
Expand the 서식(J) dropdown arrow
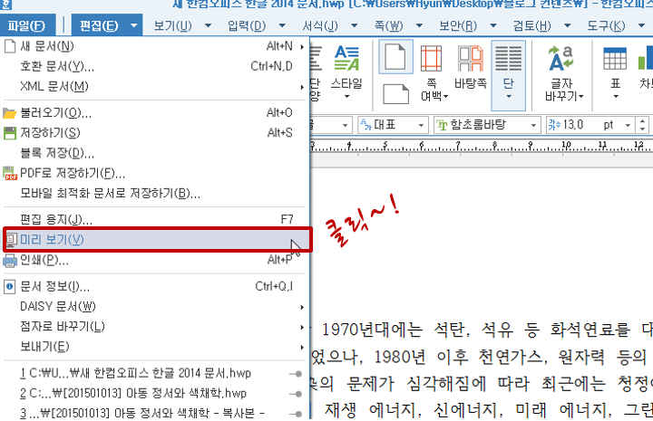[355, 25]
